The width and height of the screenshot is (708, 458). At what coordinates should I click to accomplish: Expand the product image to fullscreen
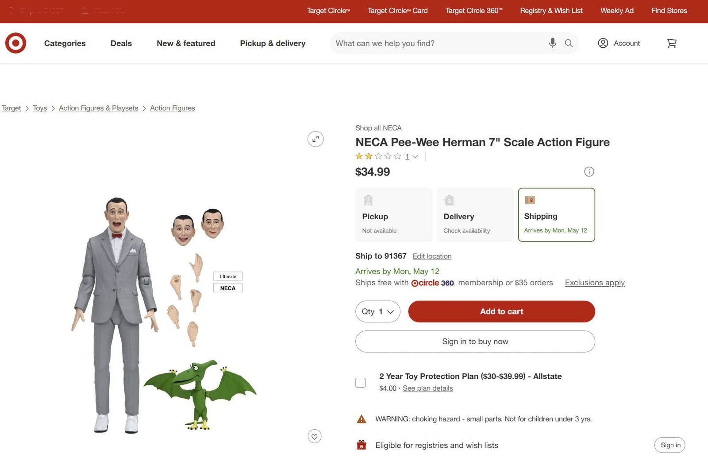[316, 139]
